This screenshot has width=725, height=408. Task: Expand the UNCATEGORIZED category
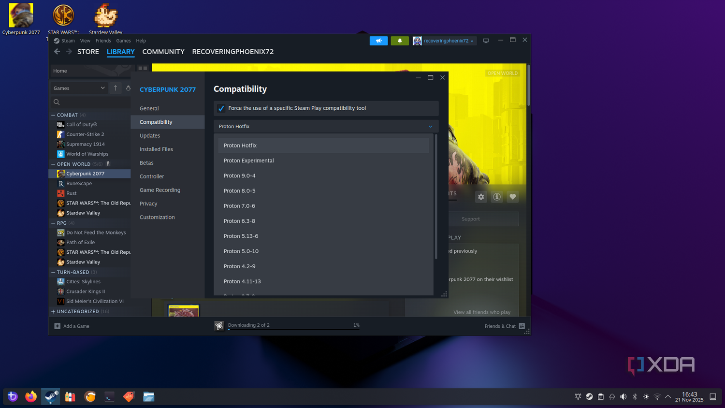coord(53,312)
